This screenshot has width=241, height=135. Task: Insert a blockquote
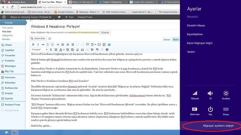(x=58, y=44)
